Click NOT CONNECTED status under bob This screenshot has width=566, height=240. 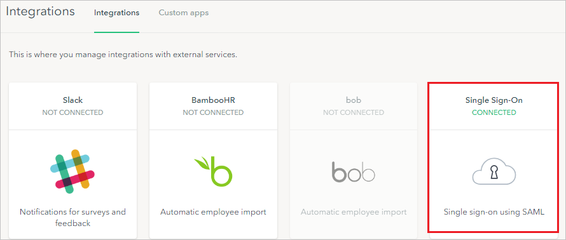(354, 112)
